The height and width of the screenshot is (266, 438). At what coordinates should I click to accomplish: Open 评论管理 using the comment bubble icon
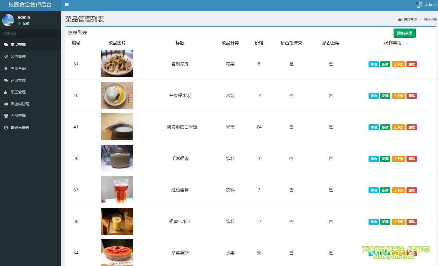coord(6,80)
